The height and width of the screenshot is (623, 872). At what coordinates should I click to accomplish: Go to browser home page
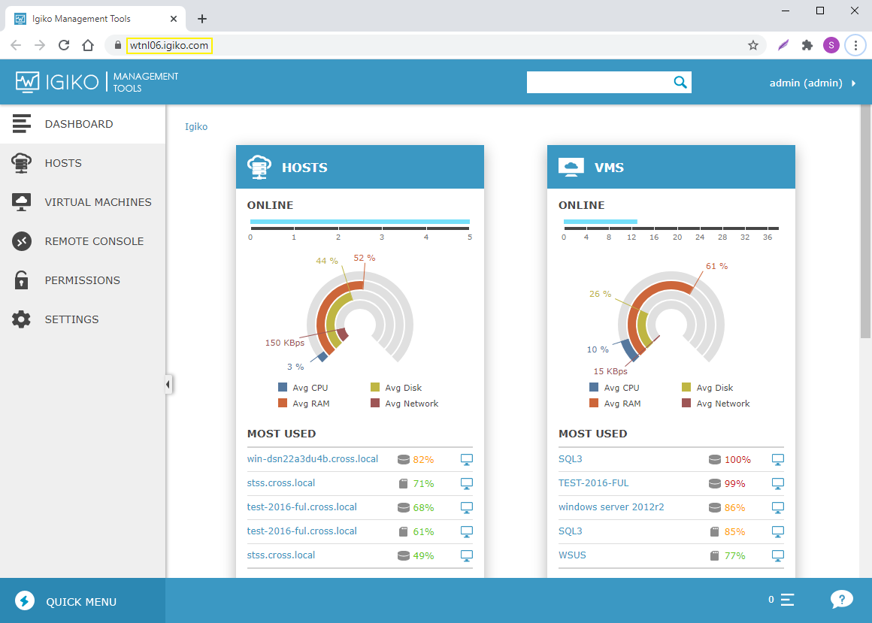(x=88, y=46)
